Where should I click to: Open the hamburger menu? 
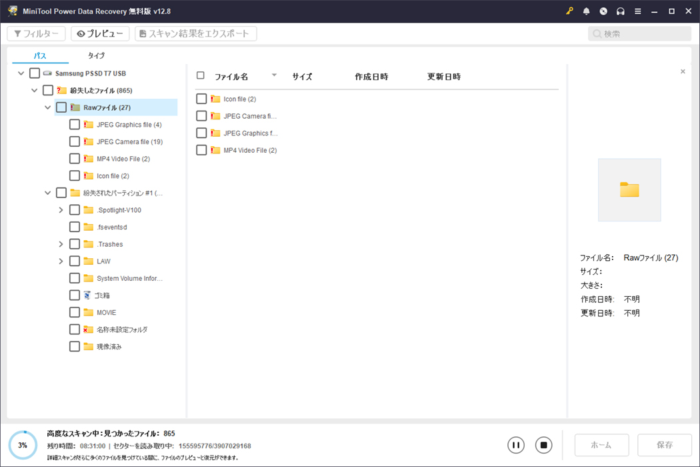638,11
